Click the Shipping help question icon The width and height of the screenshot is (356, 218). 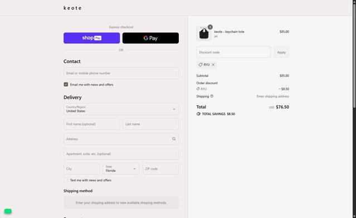212,96
